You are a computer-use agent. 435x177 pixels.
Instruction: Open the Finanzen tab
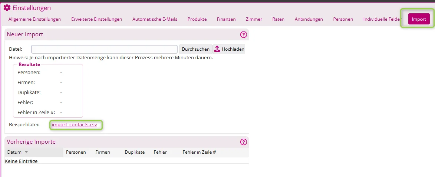[x=226, y=19]
